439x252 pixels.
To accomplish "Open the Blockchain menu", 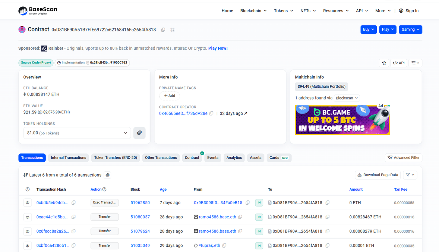I will (x=253, y=11).
